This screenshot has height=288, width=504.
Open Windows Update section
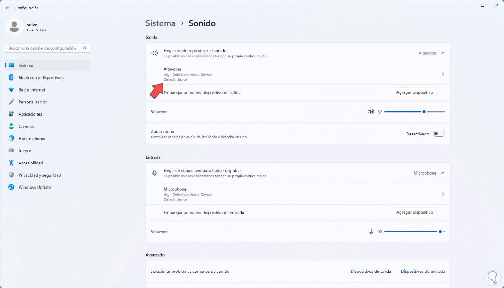coord(35,187)
